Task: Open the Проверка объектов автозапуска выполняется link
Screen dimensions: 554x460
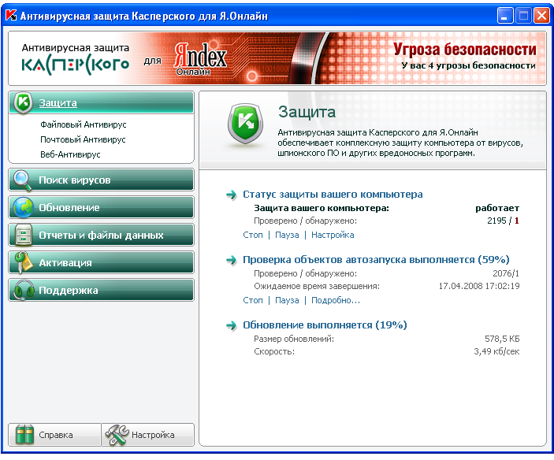Action: (376, 260)
